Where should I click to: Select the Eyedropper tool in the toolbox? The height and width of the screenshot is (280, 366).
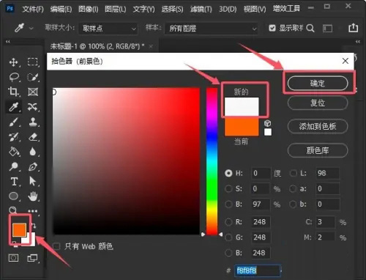click(x=13, y=107)
